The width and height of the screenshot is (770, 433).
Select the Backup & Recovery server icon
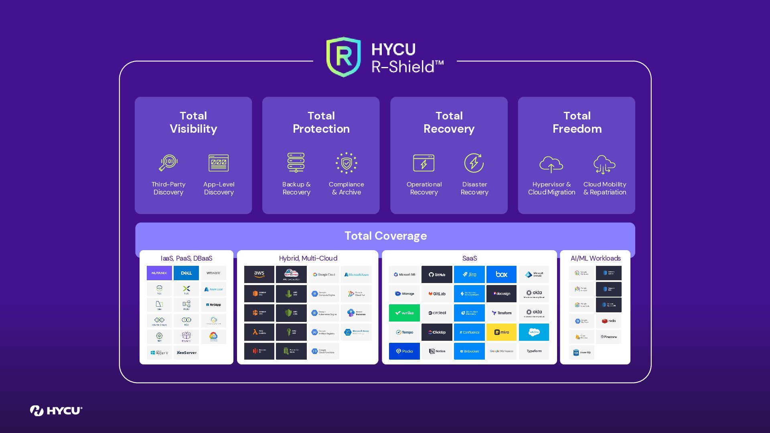[296, 162]
